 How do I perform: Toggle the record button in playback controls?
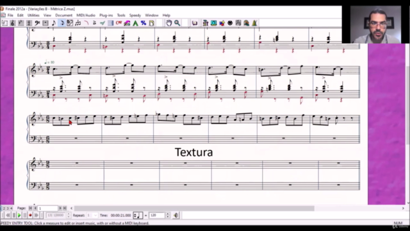click(x=30, y=216)
